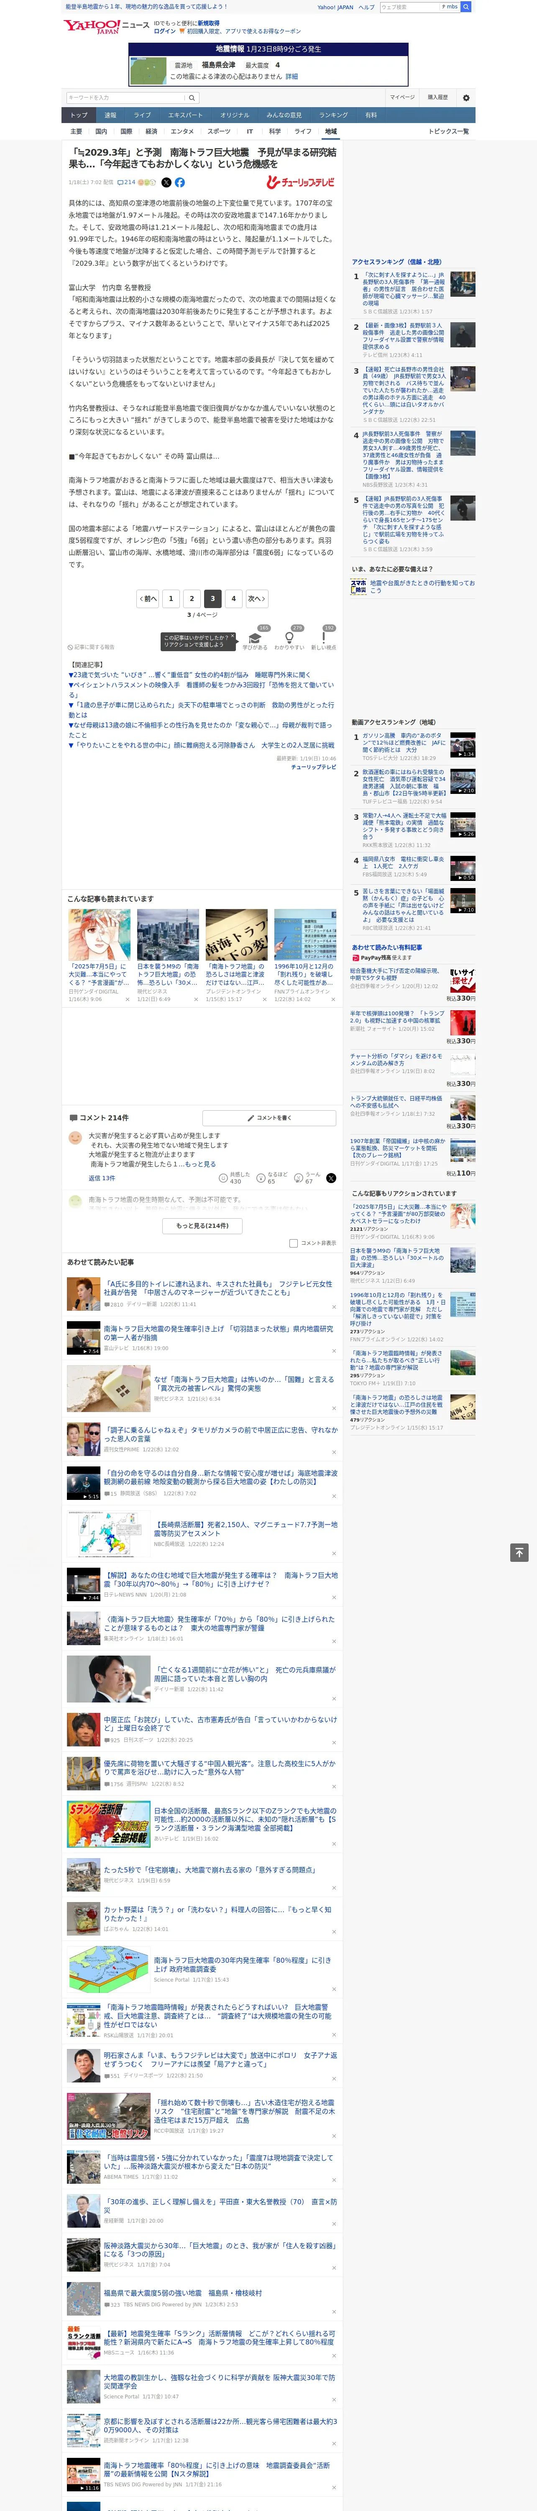The width and height of the screenshot is (537, 2511).
Task: Open the エキスパート tab
Action: click(x=185, y=115)
